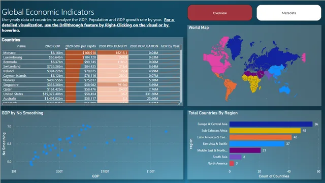Click India on the world map
This screenshot has height=183, width=325.
pos(269,75)
